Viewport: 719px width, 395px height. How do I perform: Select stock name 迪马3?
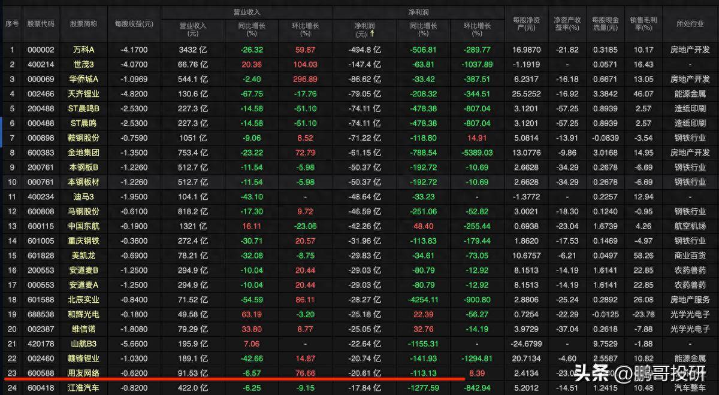point(83,196)
